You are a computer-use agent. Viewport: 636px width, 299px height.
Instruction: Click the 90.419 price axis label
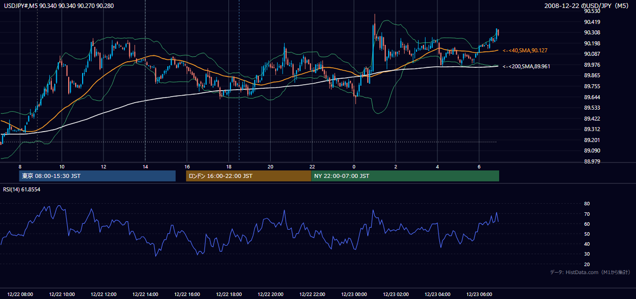[x=592, y=22]
